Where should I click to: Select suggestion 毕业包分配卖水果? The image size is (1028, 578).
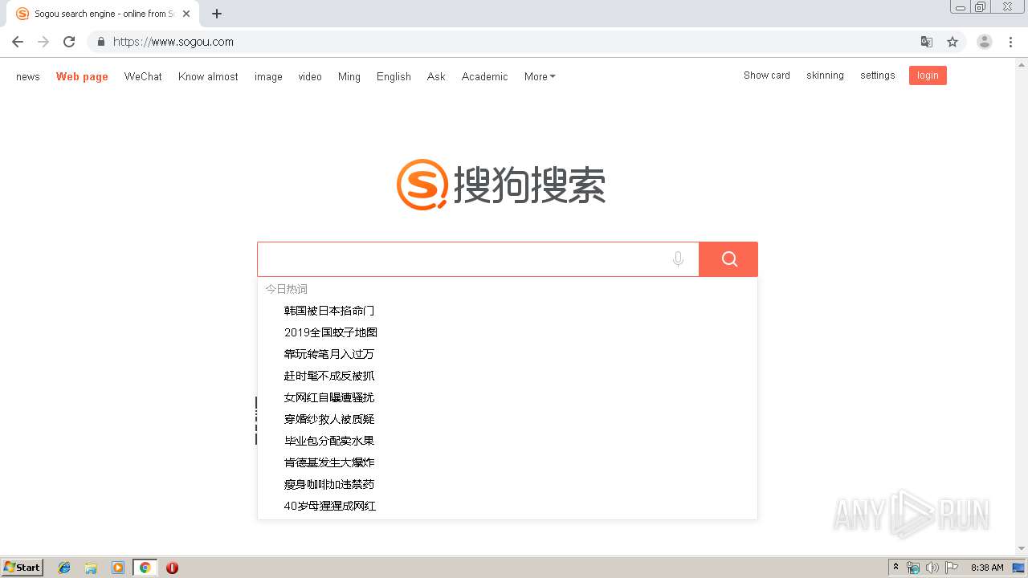tap(329, 441)
